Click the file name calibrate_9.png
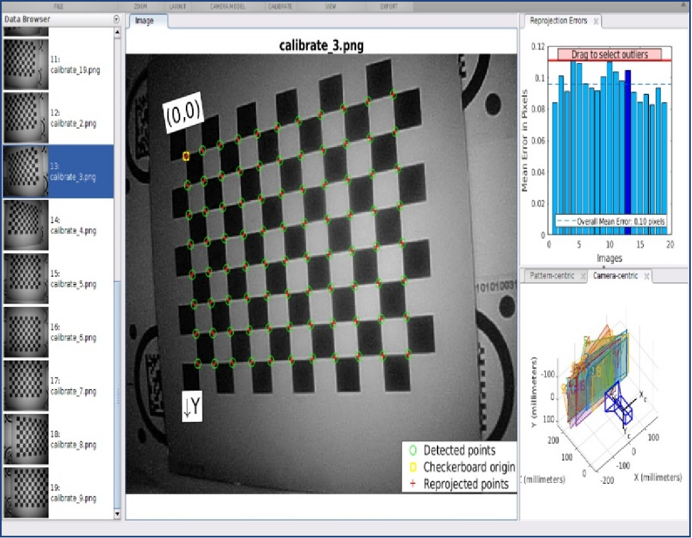Image resolution: width=692 pixels, height=538 pixels. point(73,498)
